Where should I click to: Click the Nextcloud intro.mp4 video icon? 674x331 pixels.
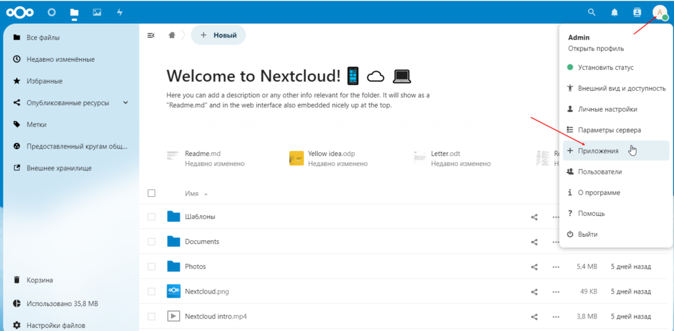pyautogui.click(x=173, y=317)
